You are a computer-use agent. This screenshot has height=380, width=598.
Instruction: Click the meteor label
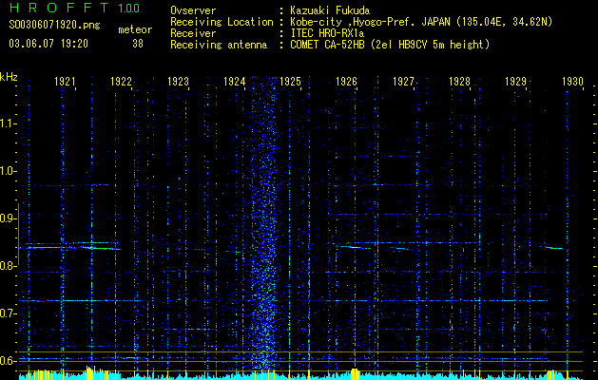134,30
